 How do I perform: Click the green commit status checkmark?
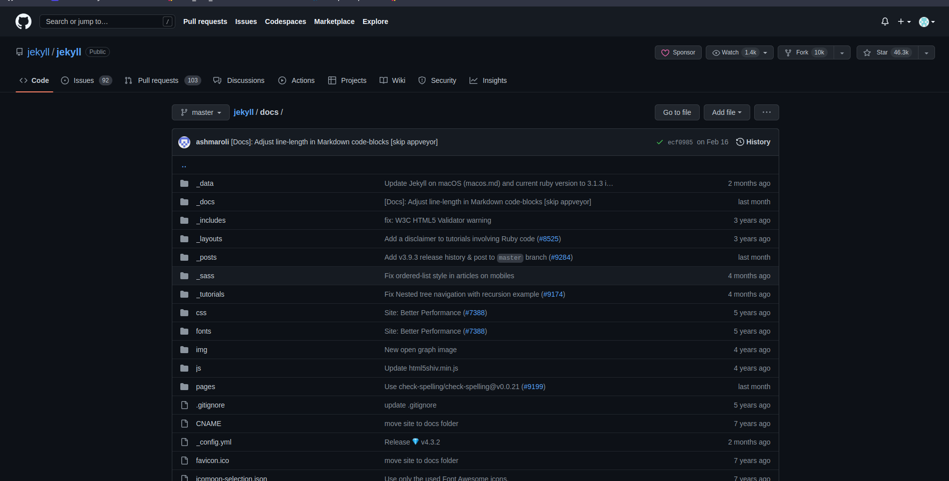[659, 142]
